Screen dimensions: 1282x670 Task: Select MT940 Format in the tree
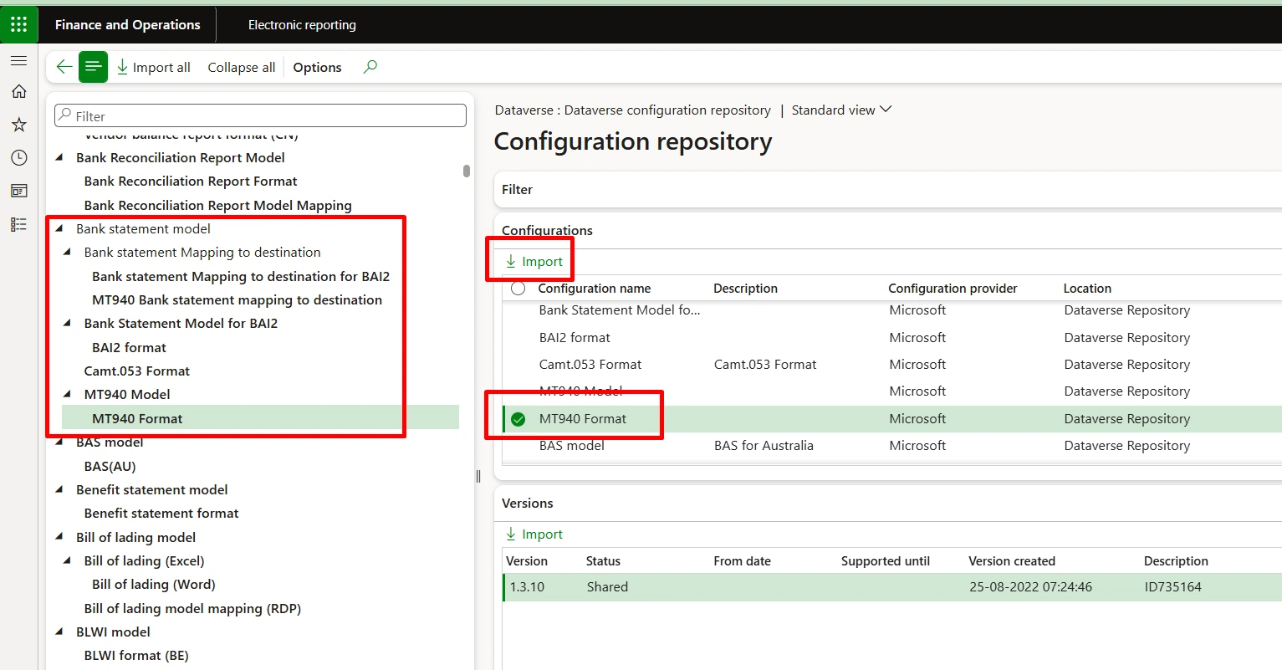tap(137, 418)
